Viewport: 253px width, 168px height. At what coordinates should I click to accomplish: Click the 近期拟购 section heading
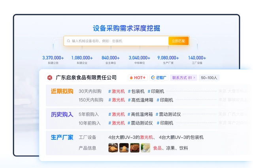click(62, 91)
